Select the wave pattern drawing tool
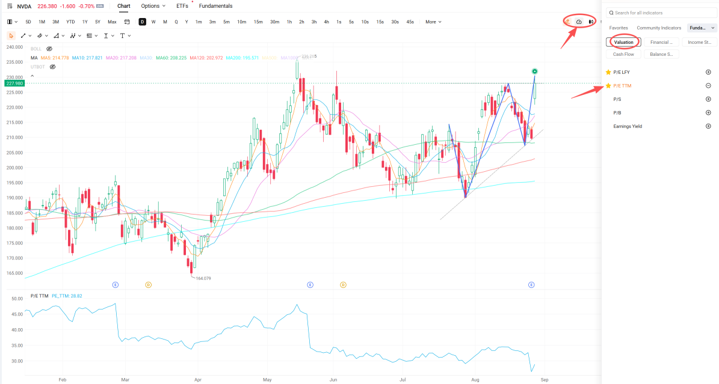Viewport: 719px width, 384px height. 72,35
